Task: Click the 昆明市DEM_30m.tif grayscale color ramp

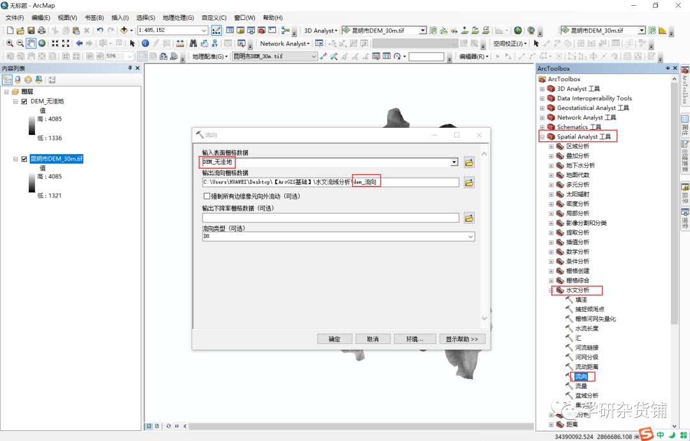Action: coord(32,183)
